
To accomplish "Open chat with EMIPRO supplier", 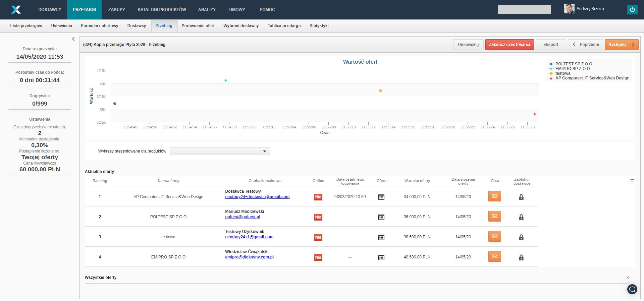I will click(x=494, y=257).
